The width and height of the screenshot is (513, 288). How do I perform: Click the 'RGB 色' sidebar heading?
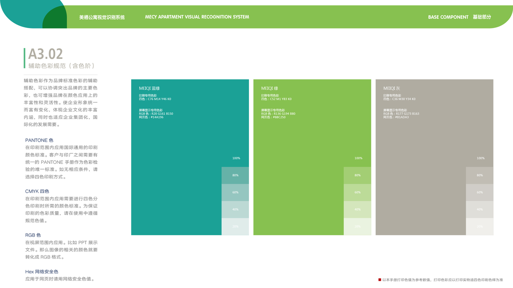click(x=33, y=235)
